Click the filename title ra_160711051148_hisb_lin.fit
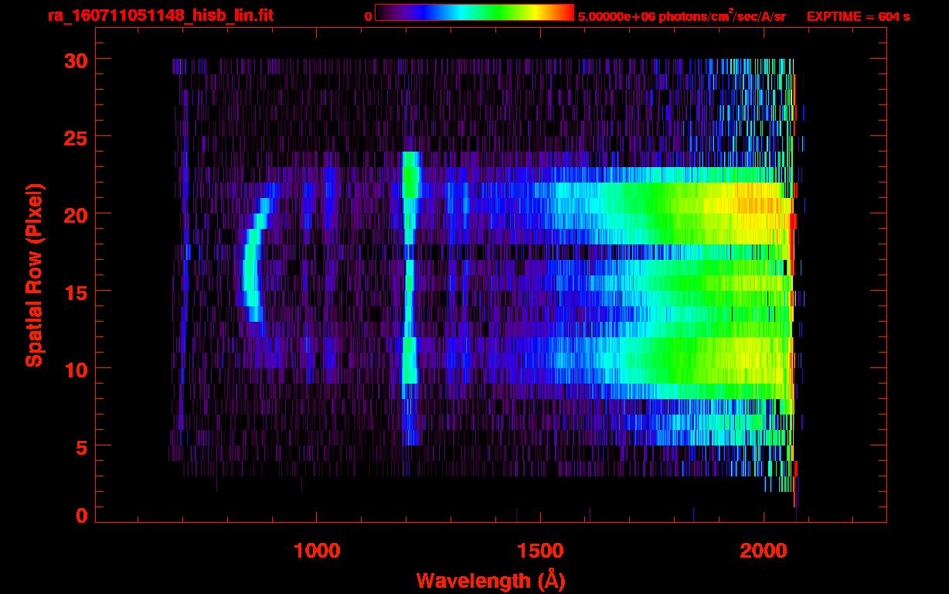This screenshot has height=594, width=949. (x=160, y=15)
